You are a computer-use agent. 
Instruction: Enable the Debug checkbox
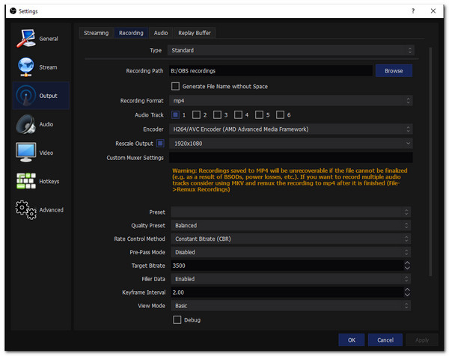pyautogui.click(x=177, y=319)
